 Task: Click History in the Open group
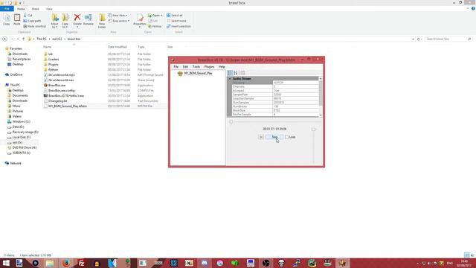click(x=155, y=26)
